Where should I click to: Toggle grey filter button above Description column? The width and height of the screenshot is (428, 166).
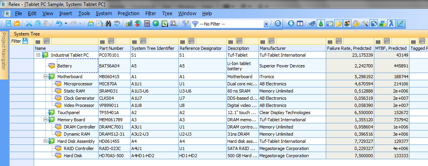pos(239,41)
